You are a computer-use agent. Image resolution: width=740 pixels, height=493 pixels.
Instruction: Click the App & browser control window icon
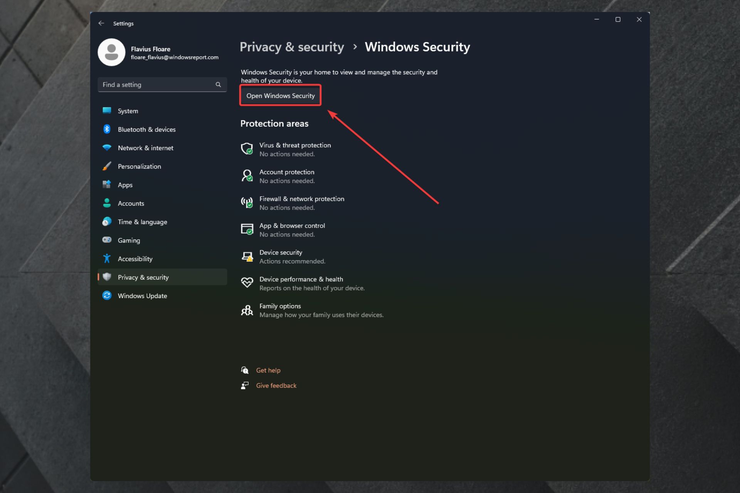(x=247, y=229)
